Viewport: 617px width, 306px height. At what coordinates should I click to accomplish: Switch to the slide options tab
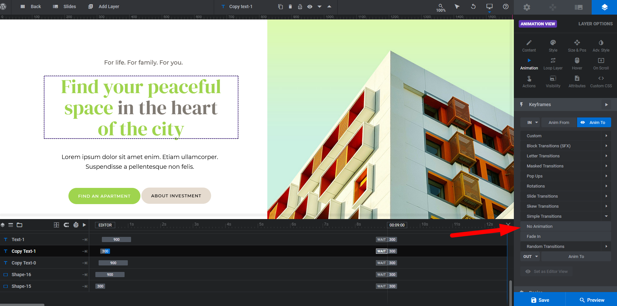579,7
